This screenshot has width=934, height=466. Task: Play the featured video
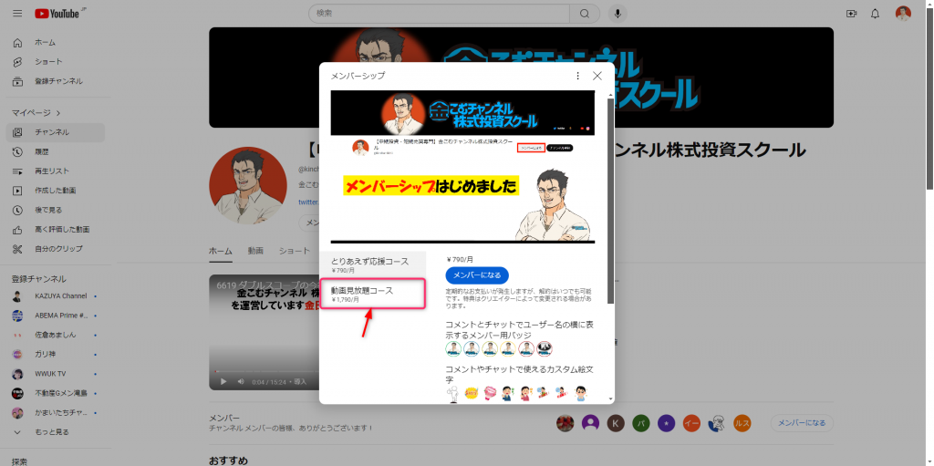tap(224, 381)
